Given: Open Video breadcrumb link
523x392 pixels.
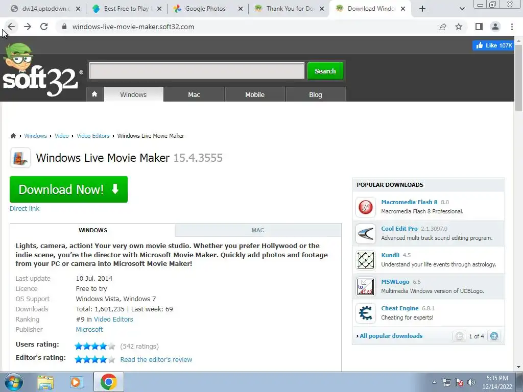Looking at the screenshot, I should 62,136.
